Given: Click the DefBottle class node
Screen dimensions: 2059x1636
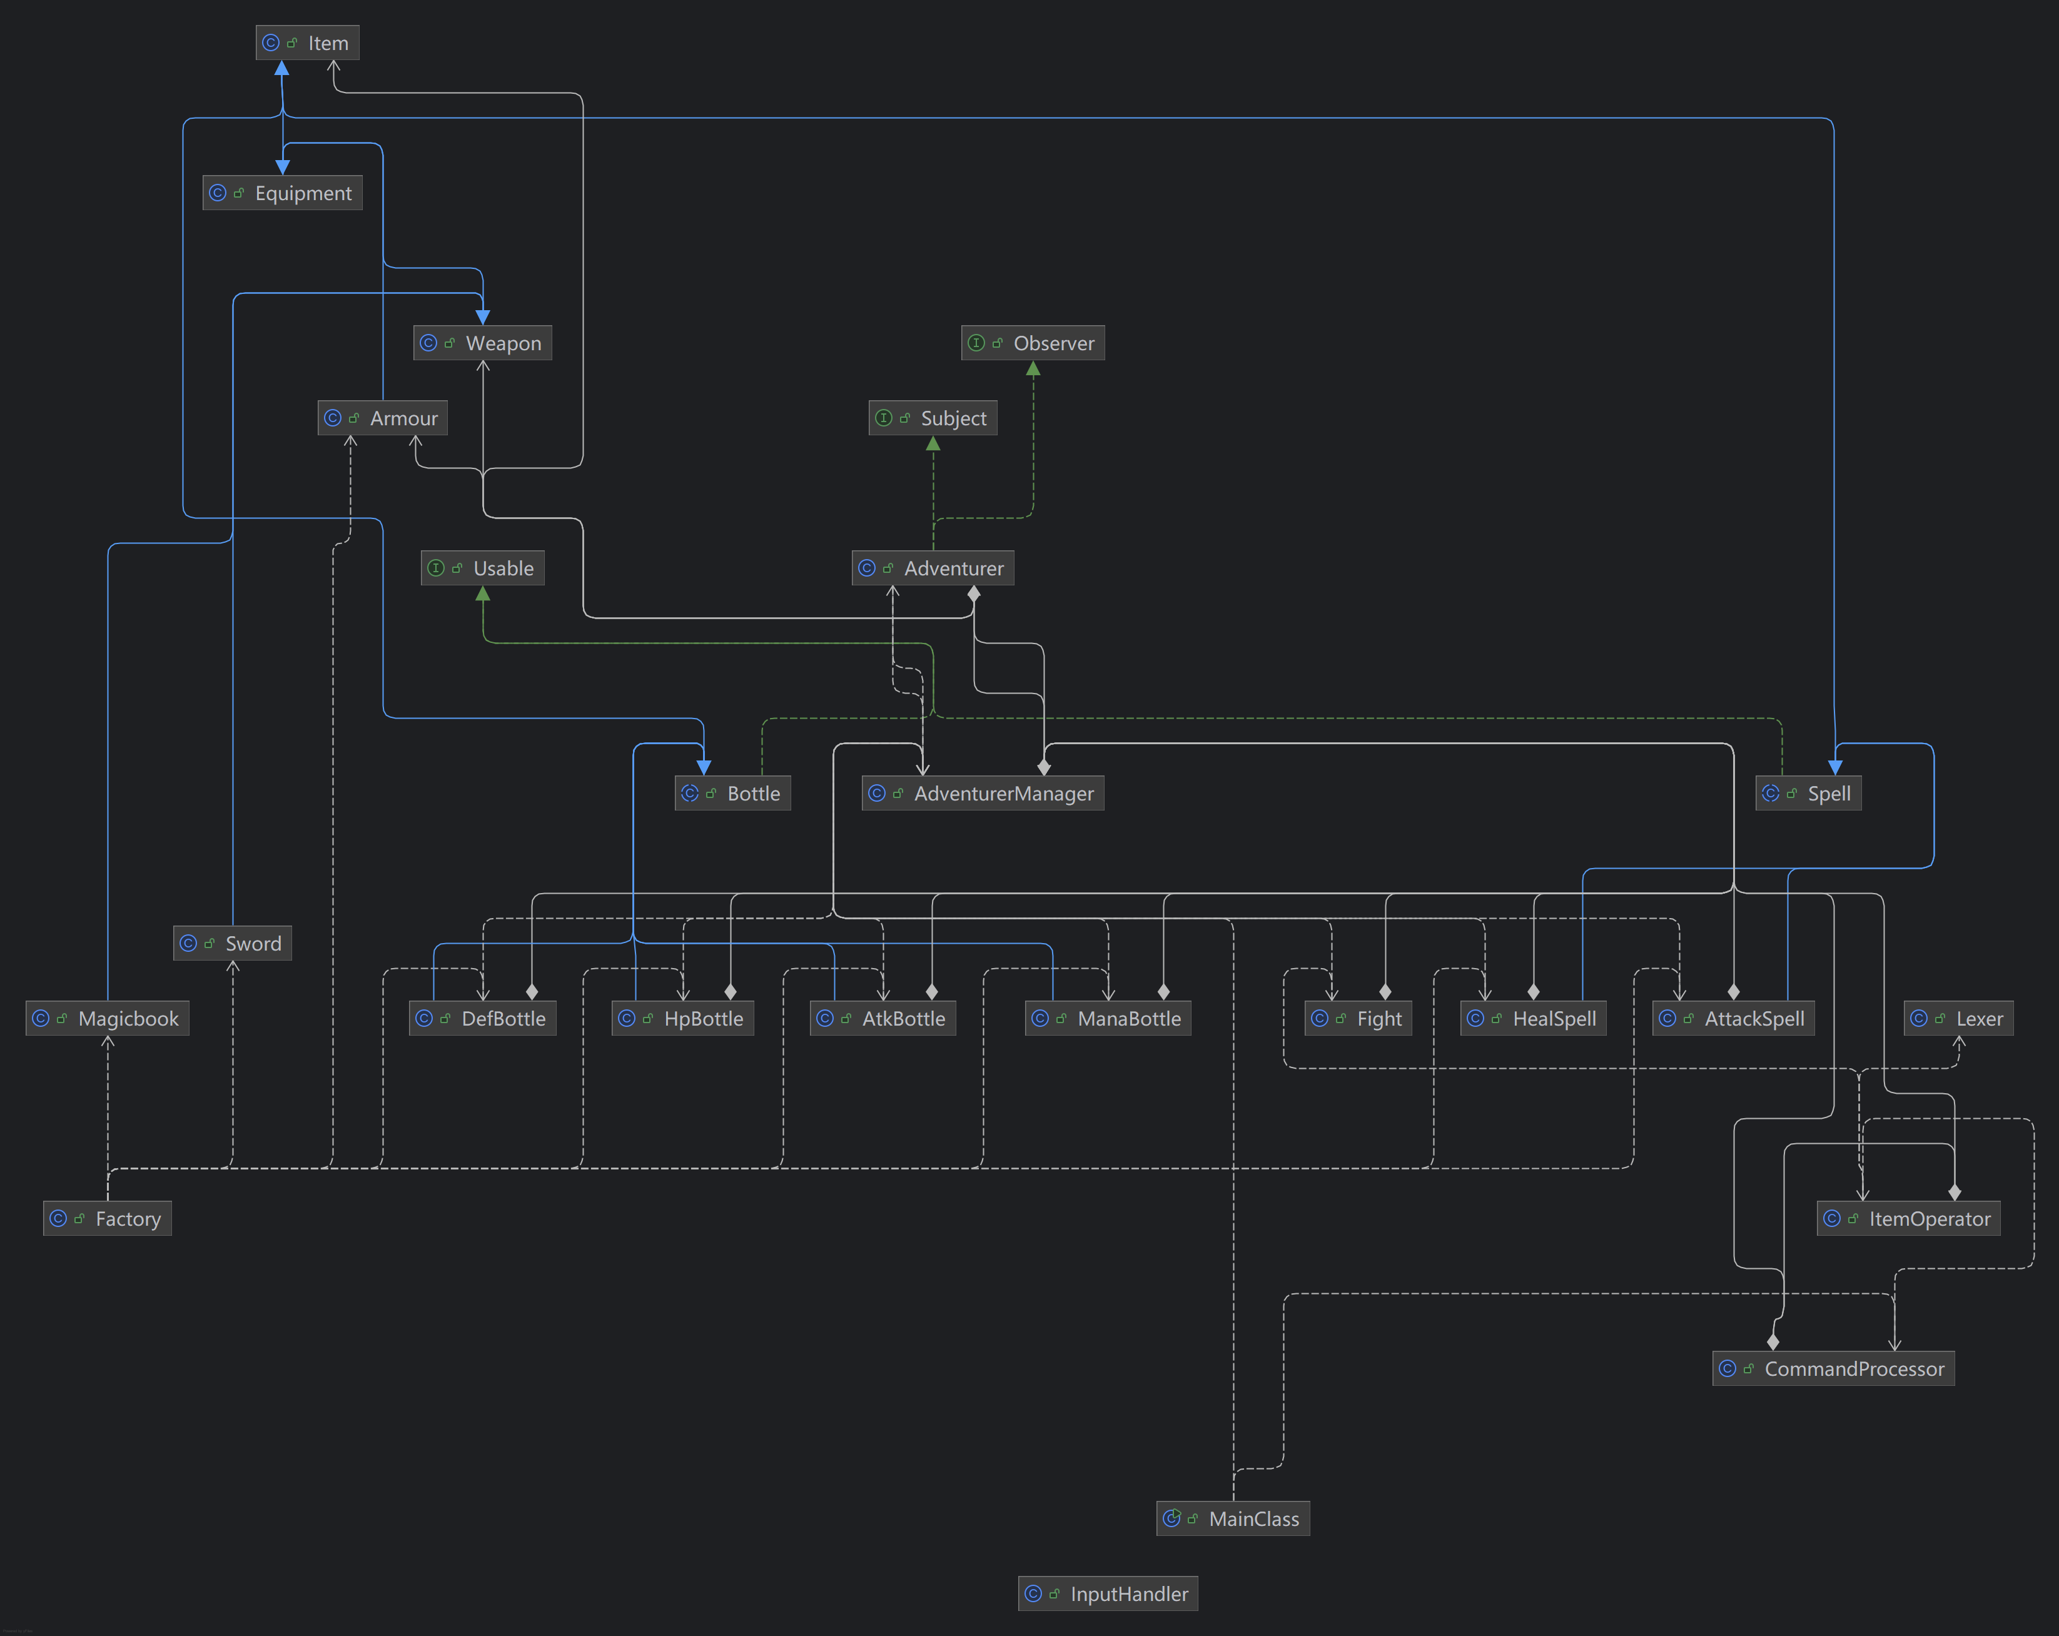Looking at the screenshot, I should 482,1018.
